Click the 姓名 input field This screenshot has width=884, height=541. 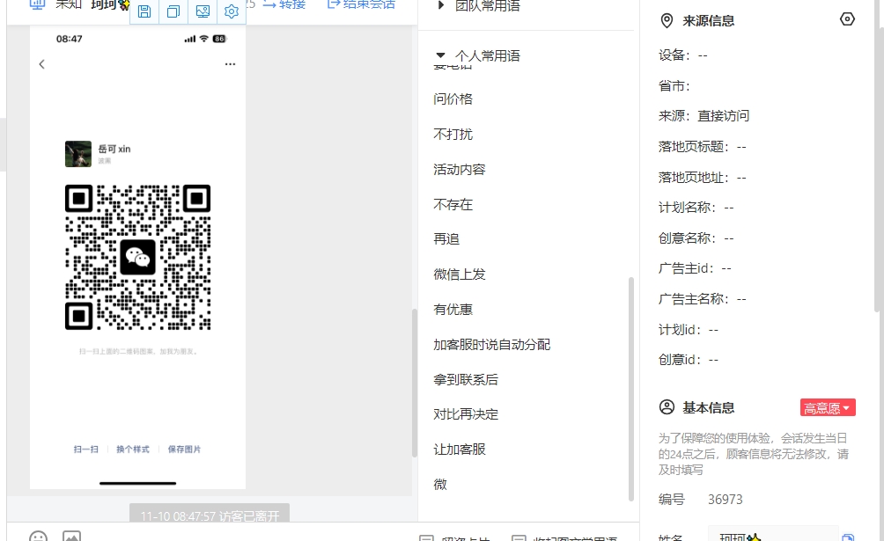click(773, 535)
